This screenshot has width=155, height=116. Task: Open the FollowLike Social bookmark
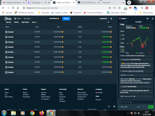coord(117,13)
